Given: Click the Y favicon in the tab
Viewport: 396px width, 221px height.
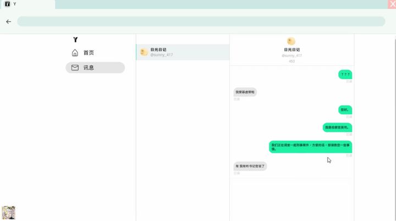Looking at the screenshot, I should click(7, 4).
